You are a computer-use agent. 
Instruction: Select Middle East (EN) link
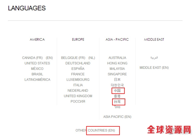[x=154, y=68]
